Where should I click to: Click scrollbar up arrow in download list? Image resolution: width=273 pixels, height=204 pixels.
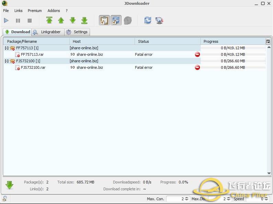point(269,47)
